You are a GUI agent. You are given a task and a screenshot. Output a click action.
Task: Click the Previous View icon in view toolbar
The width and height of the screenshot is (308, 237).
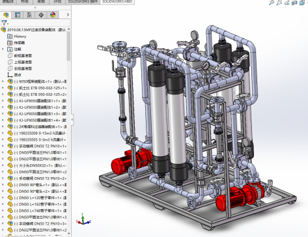287,3
